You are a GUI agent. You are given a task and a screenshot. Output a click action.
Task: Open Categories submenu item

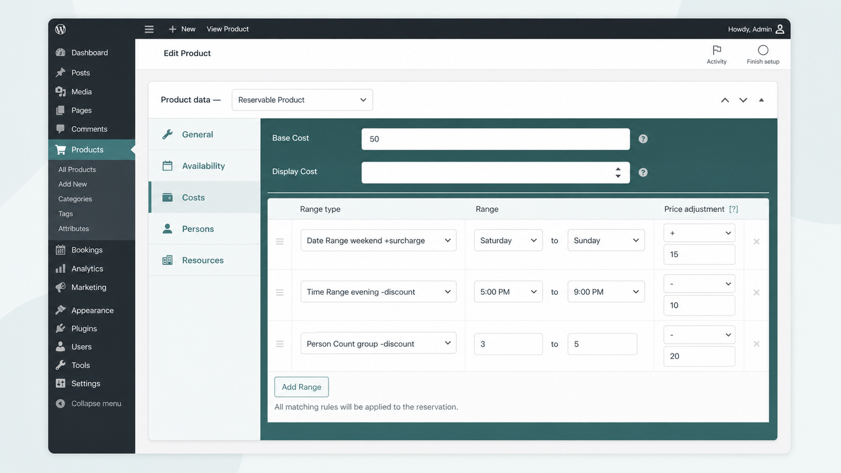point(75,199)
